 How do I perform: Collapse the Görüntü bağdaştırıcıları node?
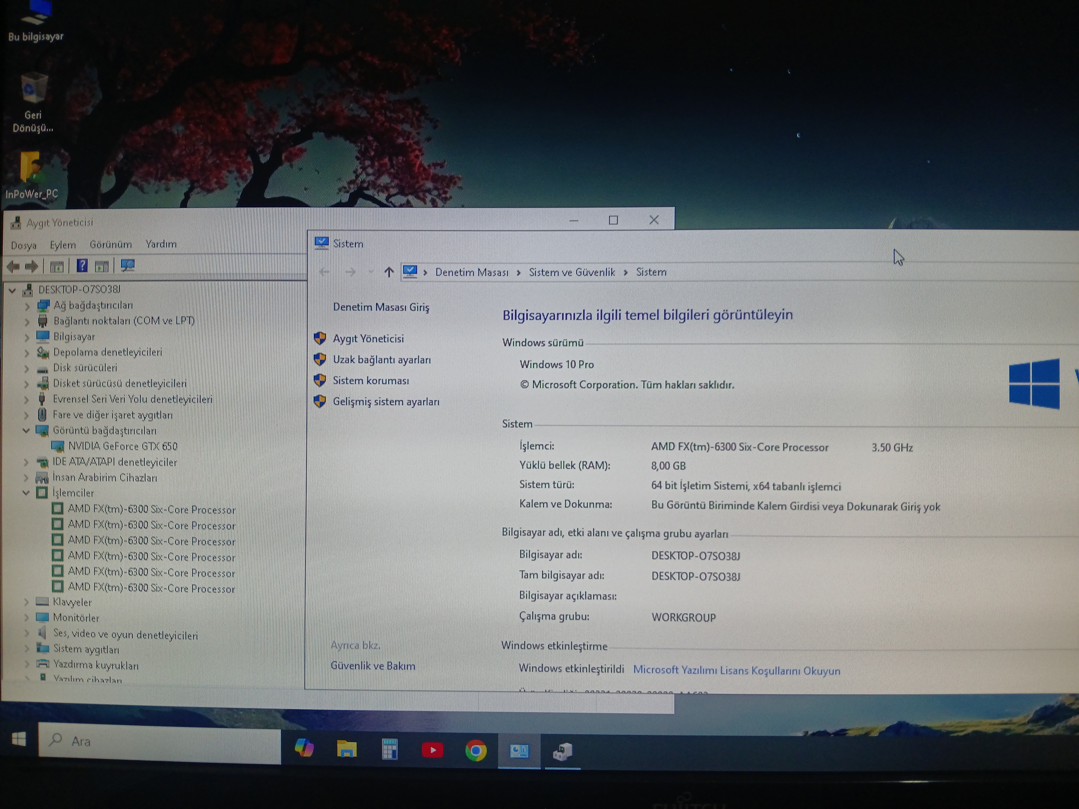26,431
